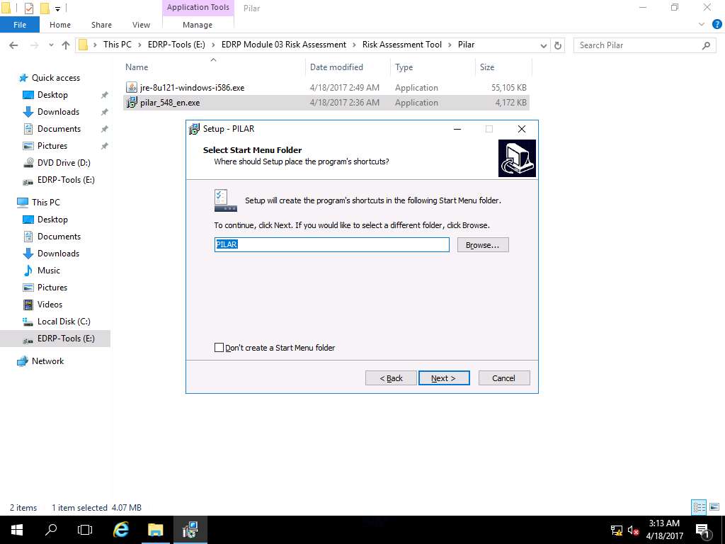Image resolution: width=725 pixels, height=544 pixels.
Task: Click the Properties quick access icon
Action: coord(28,8)
